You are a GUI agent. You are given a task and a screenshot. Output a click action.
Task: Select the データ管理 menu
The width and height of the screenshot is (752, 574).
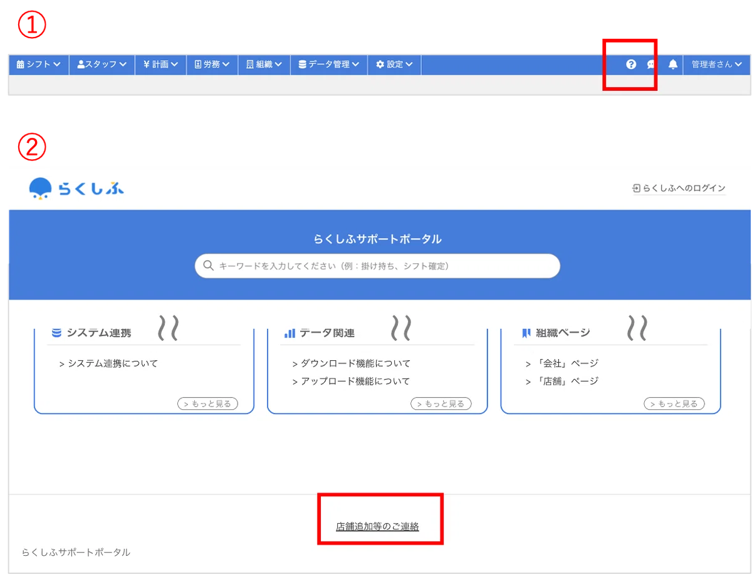(x=328, y=64)
